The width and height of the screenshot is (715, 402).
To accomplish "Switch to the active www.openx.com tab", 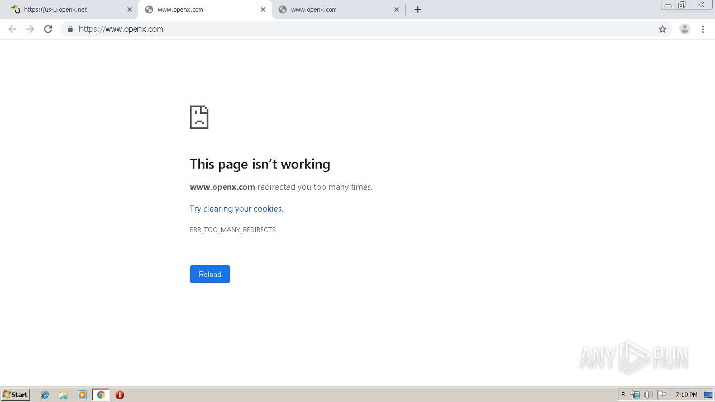I will pos(204,9).
